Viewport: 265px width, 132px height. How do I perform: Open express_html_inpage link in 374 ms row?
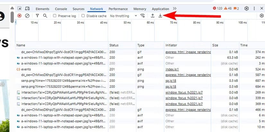click(188, 52)
